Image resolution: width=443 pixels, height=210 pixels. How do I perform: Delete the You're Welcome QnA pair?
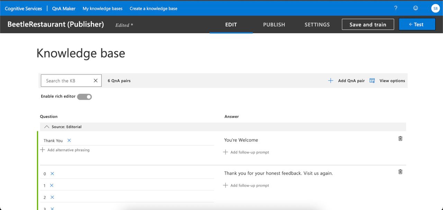pos(400,138)
